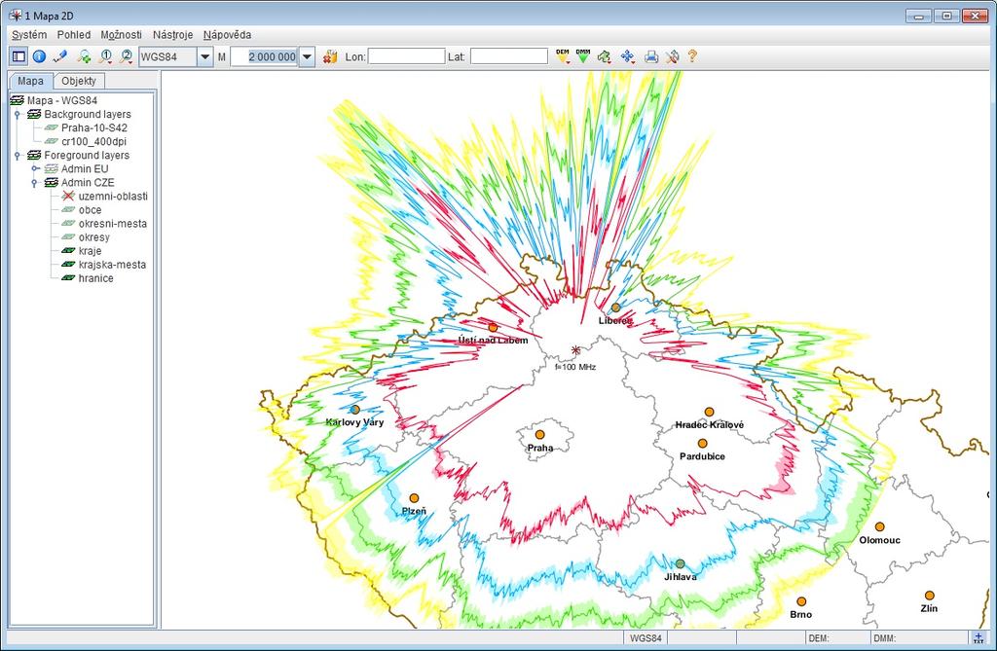Click the status bar TXT icon
The height and width of the screenshot is (651, 997).
[979, 637]
